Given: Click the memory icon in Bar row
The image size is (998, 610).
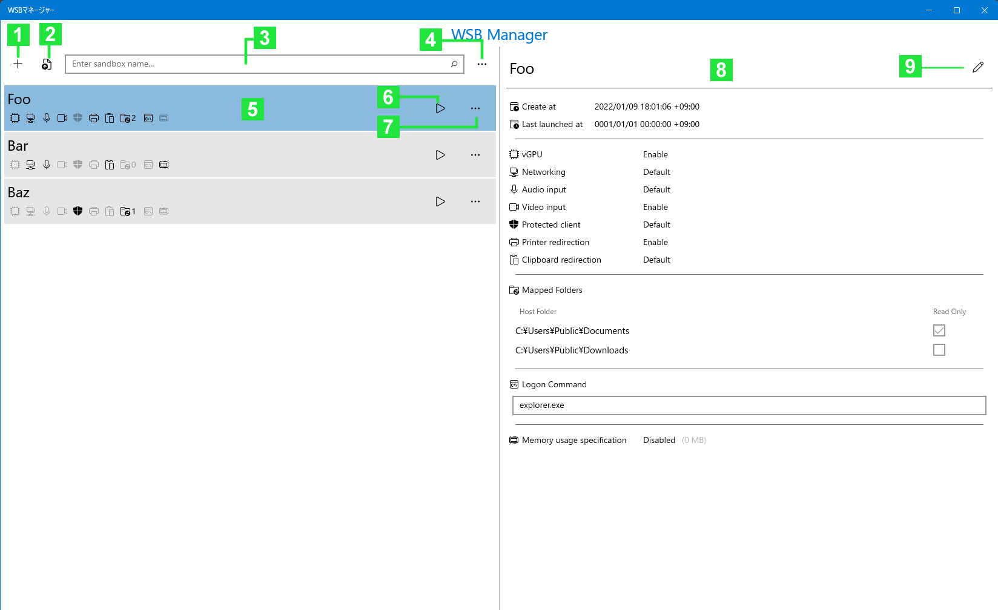Looking at the screenshot, I should [164, 165].
